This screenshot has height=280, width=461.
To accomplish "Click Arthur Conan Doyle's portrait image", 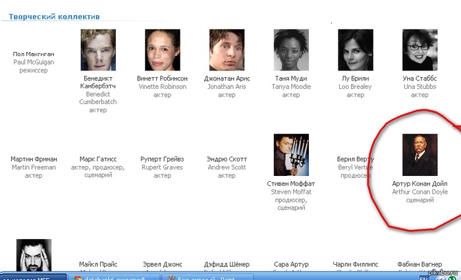I will coord(420,155).
